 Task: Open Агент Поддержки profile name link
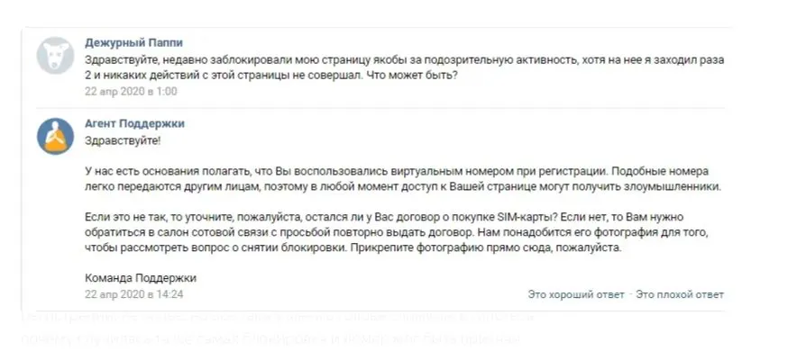134,123
